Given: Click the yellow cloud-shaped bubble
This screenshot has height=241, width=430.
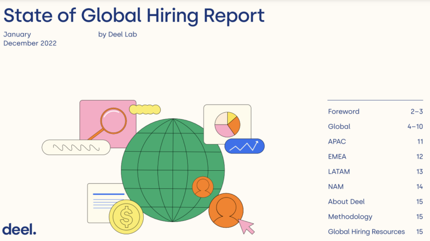Looking at the screenshot, I should (x=145, y=110).
